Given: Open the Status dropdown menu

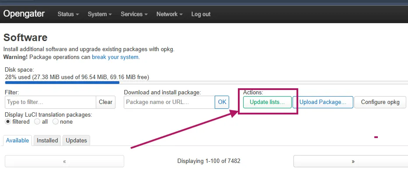Looking at the screenshot, I should coord(68,14).
